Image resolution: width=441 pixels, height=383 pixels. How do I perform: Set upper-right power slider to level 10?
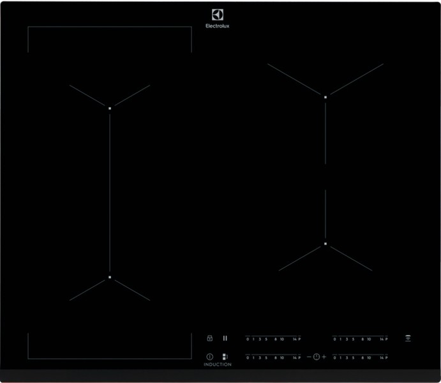click(369, 339)
